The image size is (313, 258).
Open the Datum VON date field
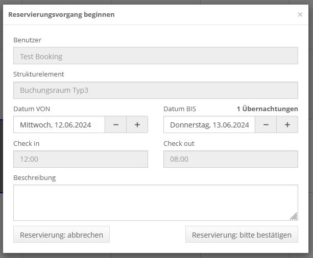pyautogui.click(x=59, y=125)
